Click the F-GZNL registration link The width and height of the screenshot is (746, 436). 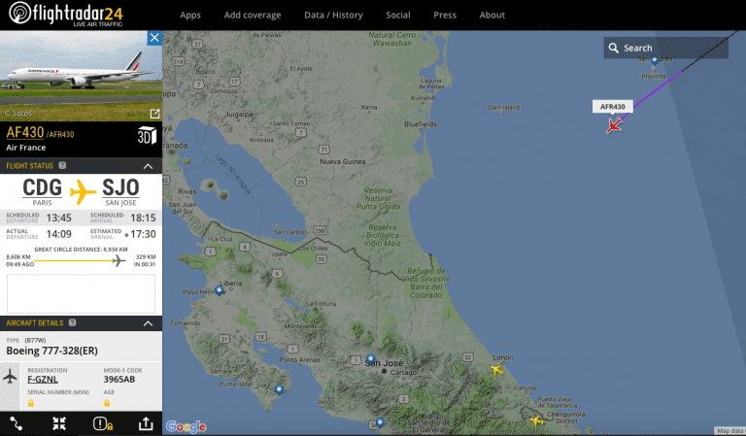click(43, 380)
